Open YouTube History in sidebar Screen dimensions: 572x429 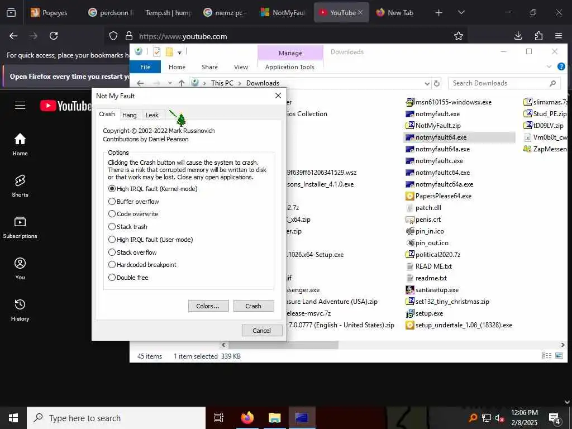pyautogui.click(x=20, y=310)
